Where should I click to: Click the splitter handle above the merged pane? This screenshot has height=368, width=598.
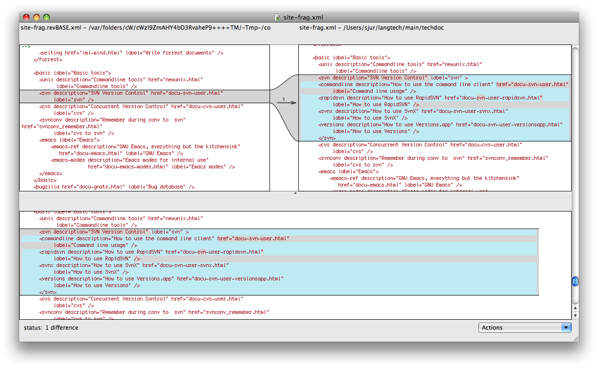[295, 193]
